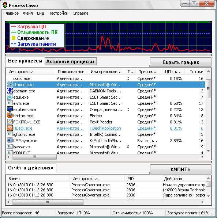This screenshot has height=218, width=217.
Task: Switch to the Все процессы tab
Action: point(25,61)
